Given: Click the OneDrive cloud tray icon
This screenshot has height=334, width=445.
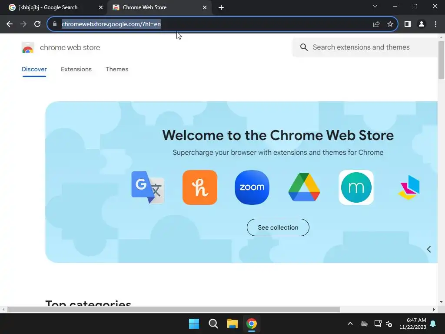Looking at the screenshot, I should [x=364, y=324].
